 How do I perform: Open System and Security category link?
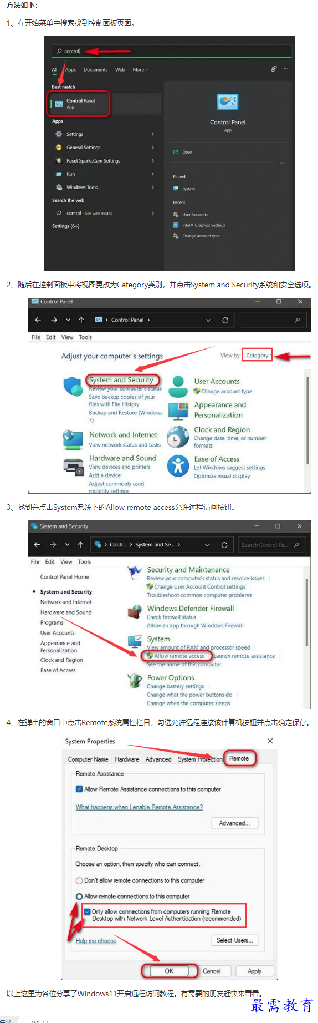[x=121, y=380]
